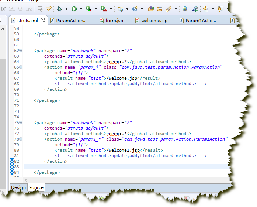Image resolution: width=257 pixels, height=207 pixels.
Task: Click the commented allowed-methods on line 68
Action: coord(131,84)
